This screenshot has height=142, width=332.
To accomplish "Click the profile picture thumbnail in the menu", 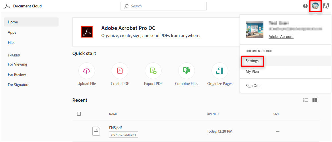I will click(255, 30).
